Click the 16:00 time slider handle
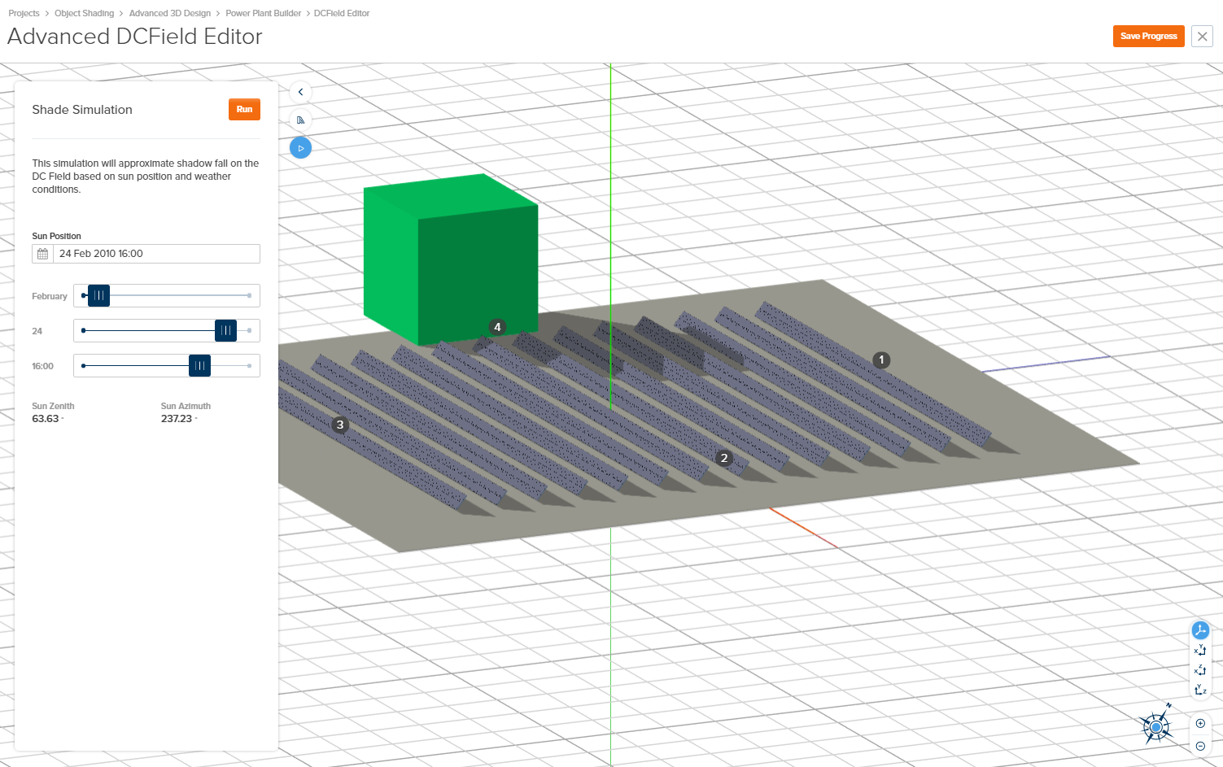 (199, 365)
